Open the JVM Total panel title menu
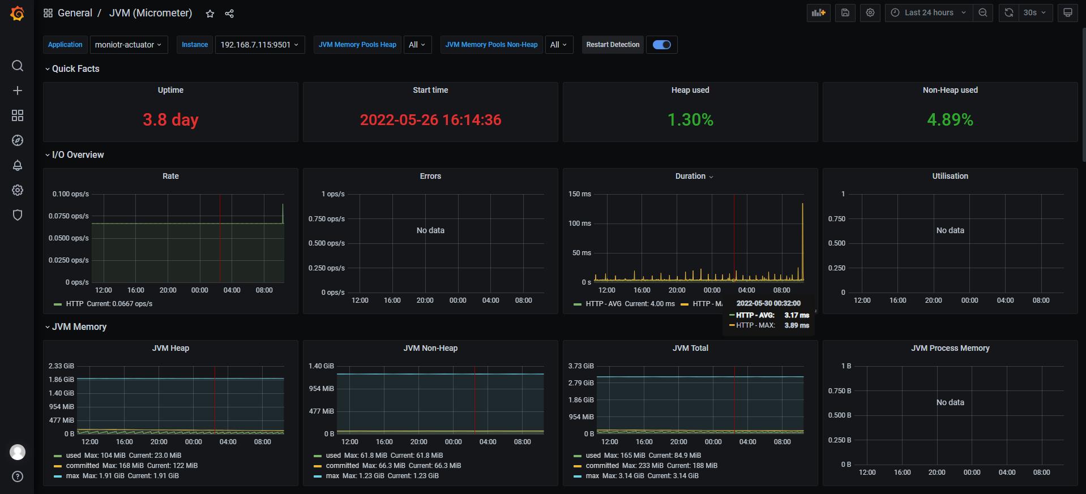The height and width of the screenshot is (494, 1086). pos(690,348)
